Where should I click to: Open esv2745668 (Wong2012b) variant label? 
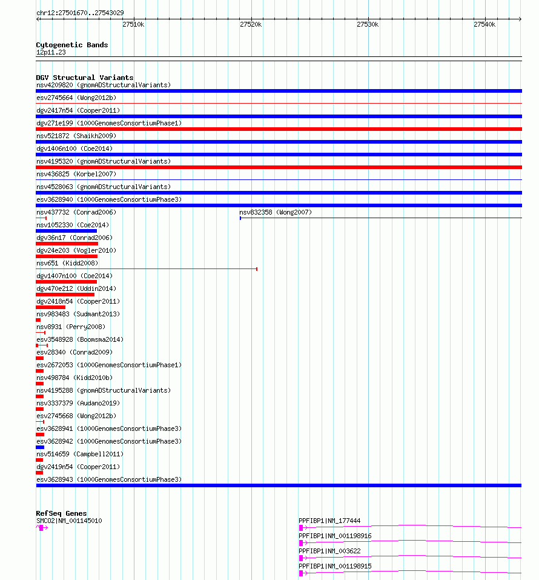point(76,416)
